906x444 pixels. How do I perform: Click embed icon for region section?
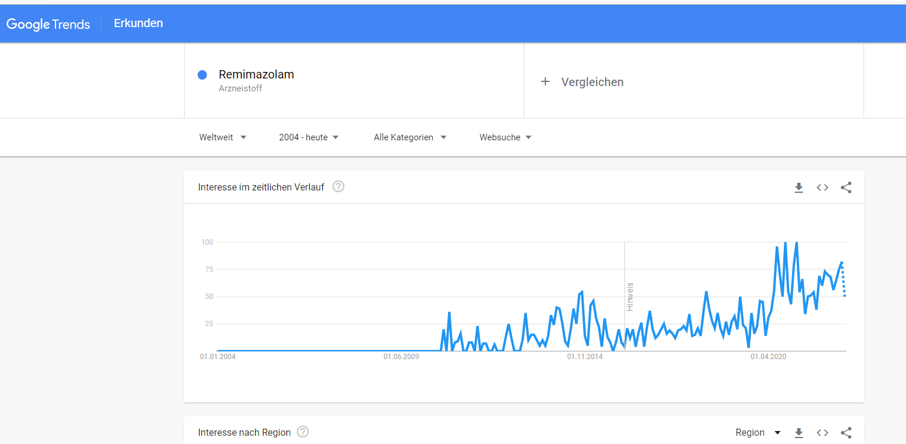[x=822, y=433]
